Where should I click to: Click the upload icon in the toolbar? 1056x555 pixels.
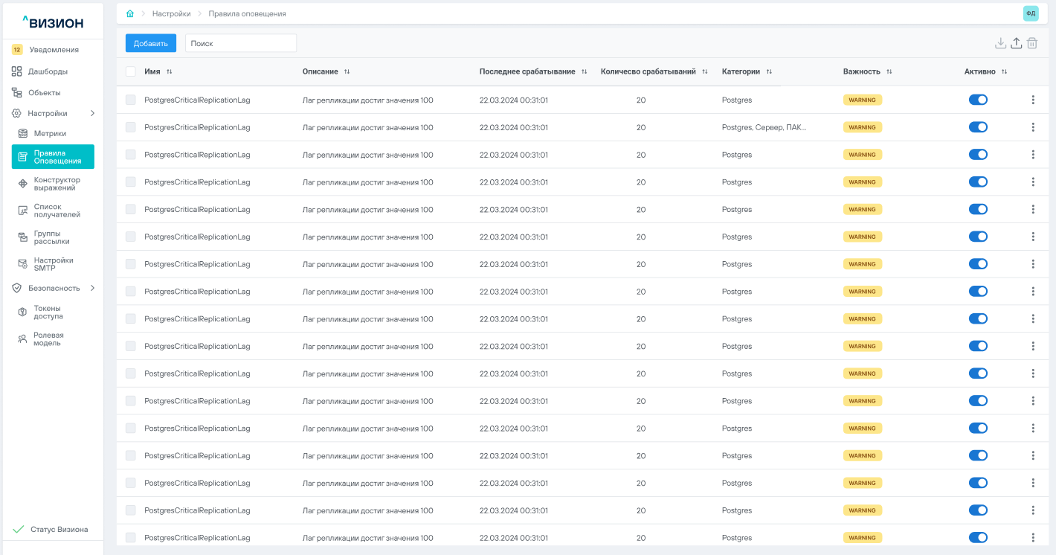pyautogui.click(x=1016, y=43)
